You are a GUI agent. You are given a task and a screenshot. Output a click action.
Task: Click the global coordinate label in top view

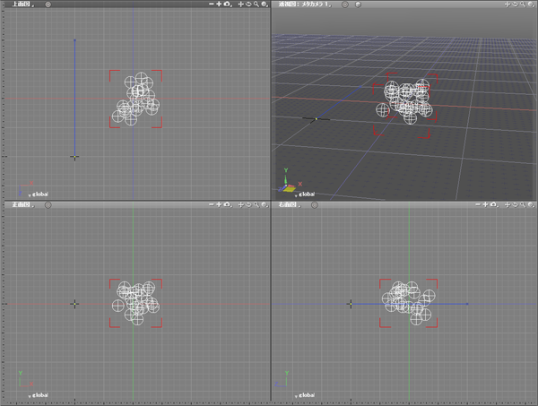tap(41, 194)
